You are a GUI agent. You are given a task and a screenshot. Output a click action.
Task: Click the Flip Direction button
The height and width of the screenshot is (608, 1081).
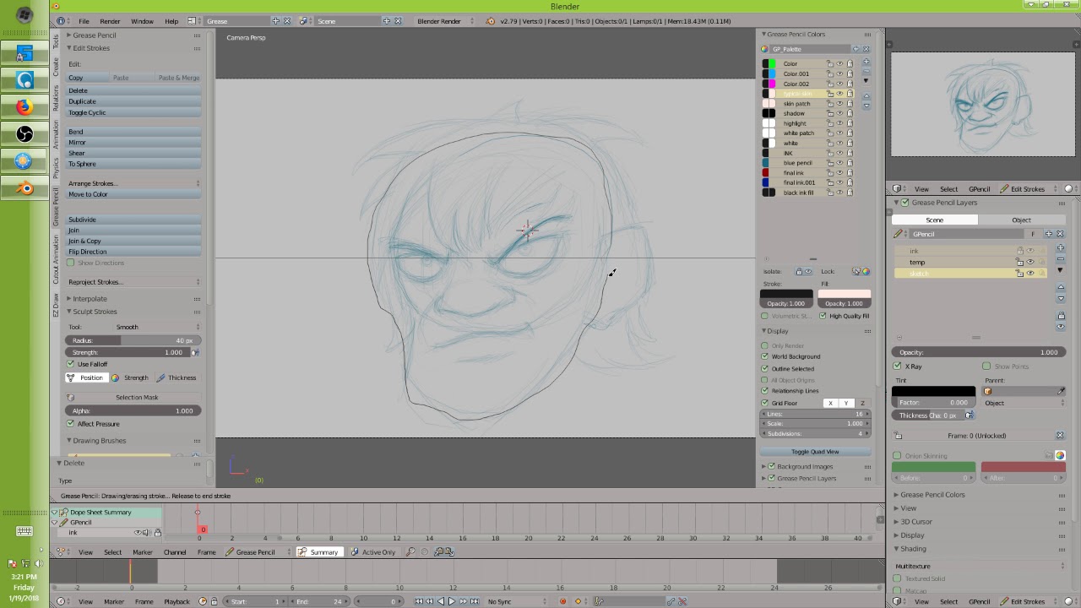tap(133, 252)
